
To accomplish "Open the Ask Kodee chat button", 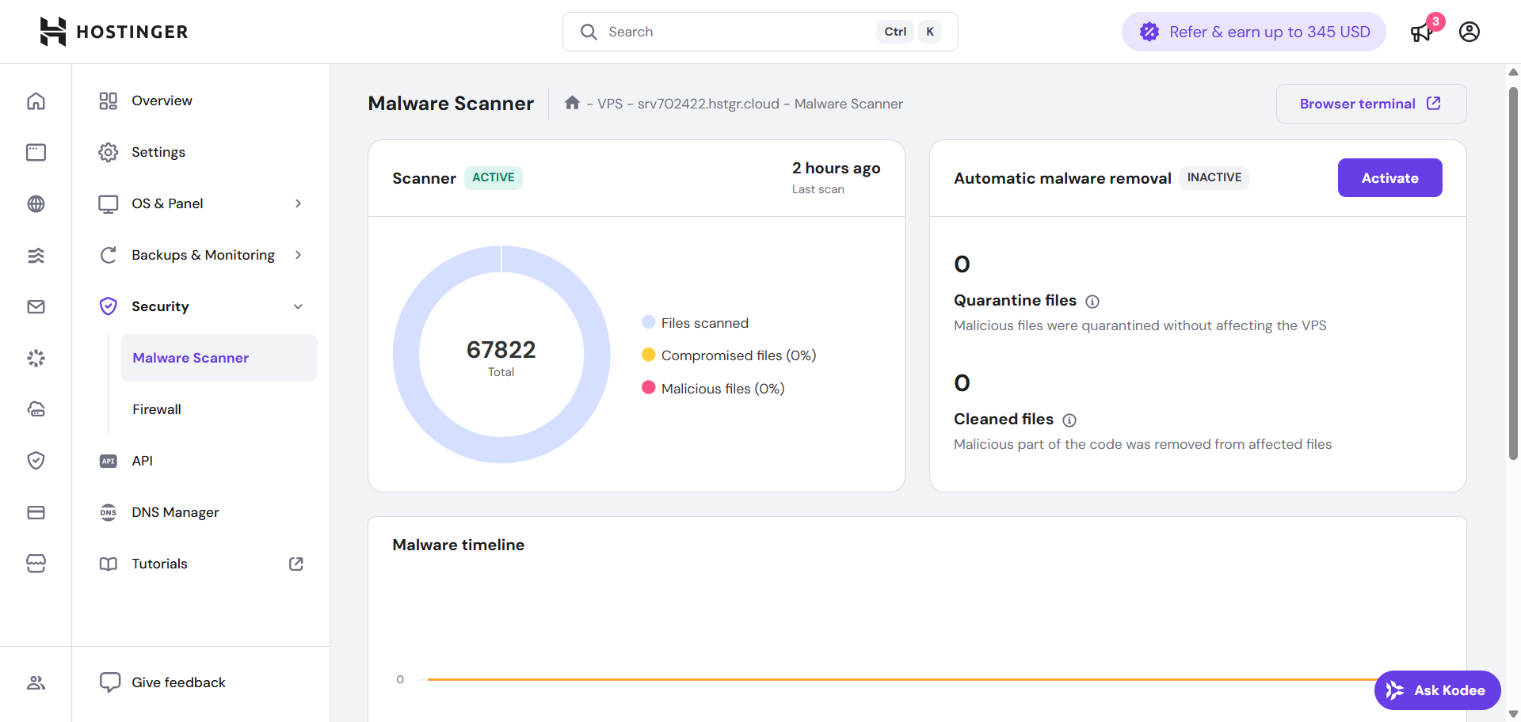I will (1437, 690).
